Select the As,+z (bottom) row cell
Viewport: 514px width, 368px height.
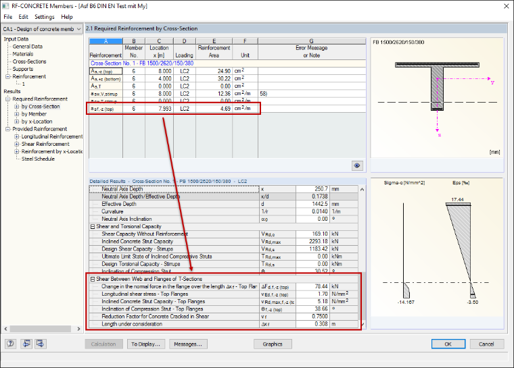[106, 78]
